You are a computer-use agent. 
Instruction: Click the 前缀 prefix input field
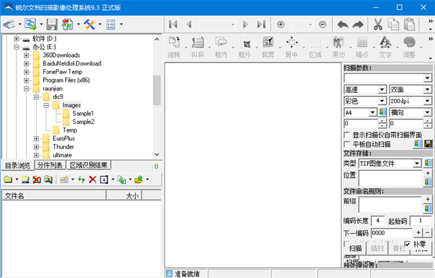(x=390, y=204)
